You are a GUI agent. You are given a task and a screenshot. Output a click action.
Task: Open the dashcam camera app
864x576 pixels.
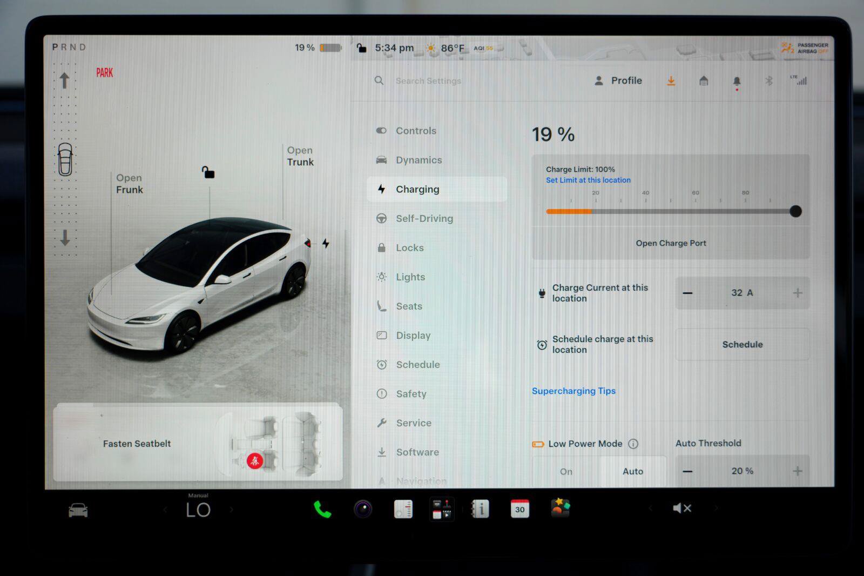[x=363, y=509]
